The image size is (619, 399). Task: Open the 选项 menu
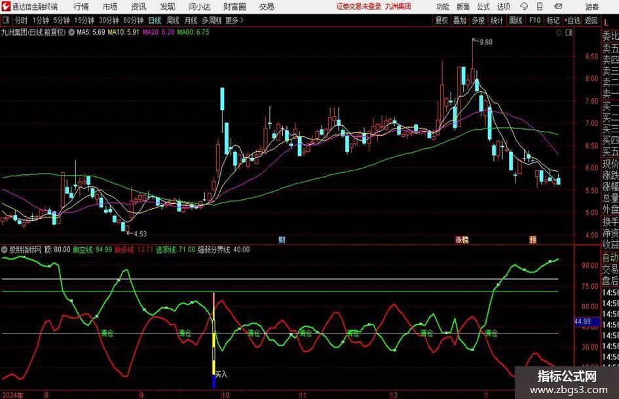pyautogui.click(x=503, y=7)
